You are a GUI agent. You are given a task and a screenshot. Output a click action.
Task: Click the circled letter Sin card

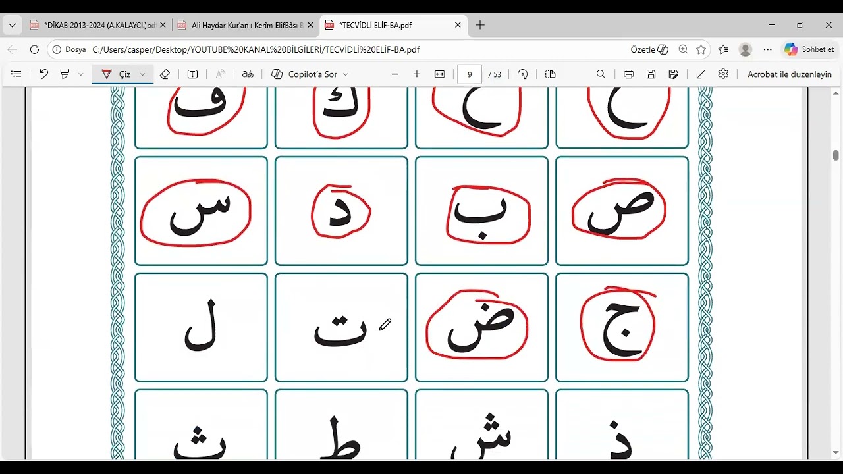[x=201, y=211]
